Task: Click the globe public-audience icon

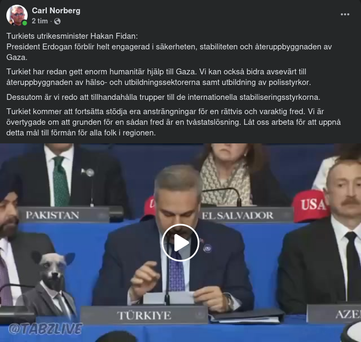Action: click(x=57, y=21)
